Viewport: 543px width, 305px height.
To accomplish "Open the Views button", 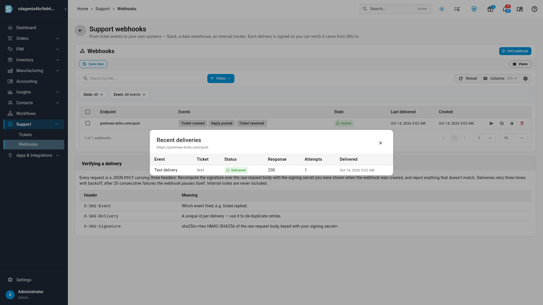I will click(x=520, y=64).
